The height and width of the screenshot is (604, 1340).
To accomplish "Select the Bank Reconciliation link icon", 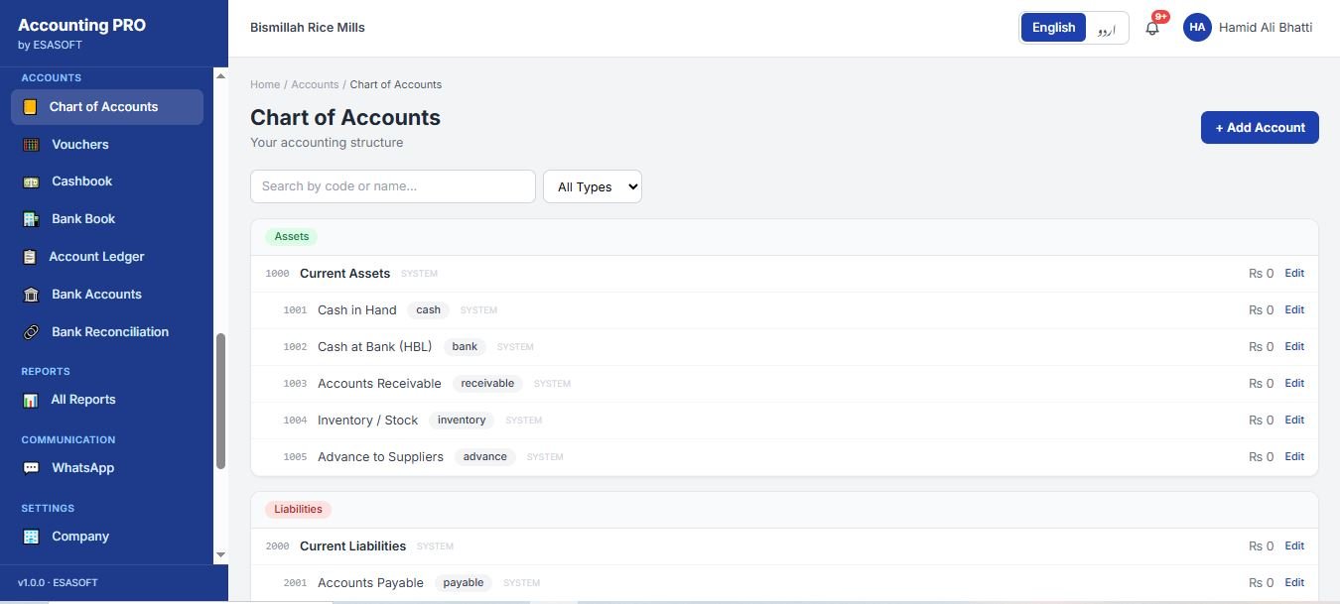I will pyautogui.click(x=31, y=332).
